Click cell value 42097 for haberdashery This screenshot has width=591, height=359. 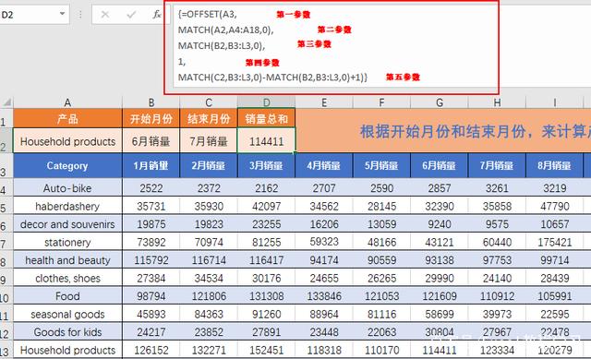coord(266,206)
